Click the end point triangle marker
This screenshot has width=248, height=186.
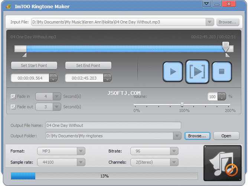228,55
